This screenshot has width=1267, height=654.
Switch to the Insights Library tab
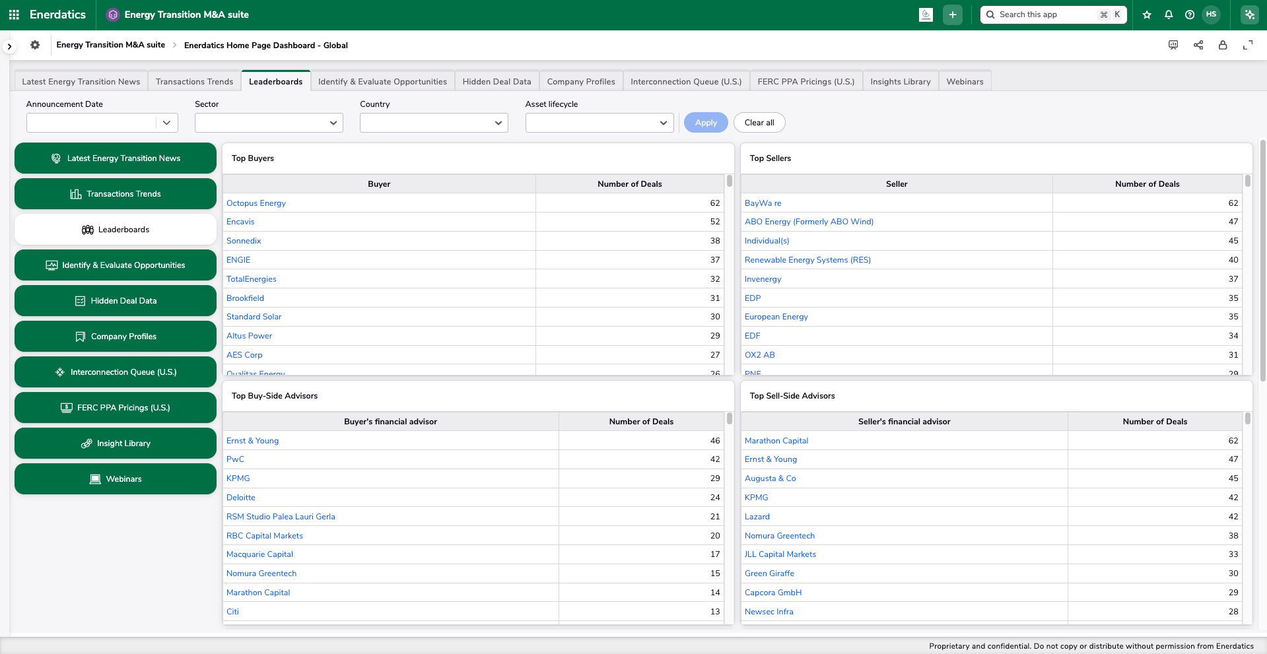[x=901, y=81]
